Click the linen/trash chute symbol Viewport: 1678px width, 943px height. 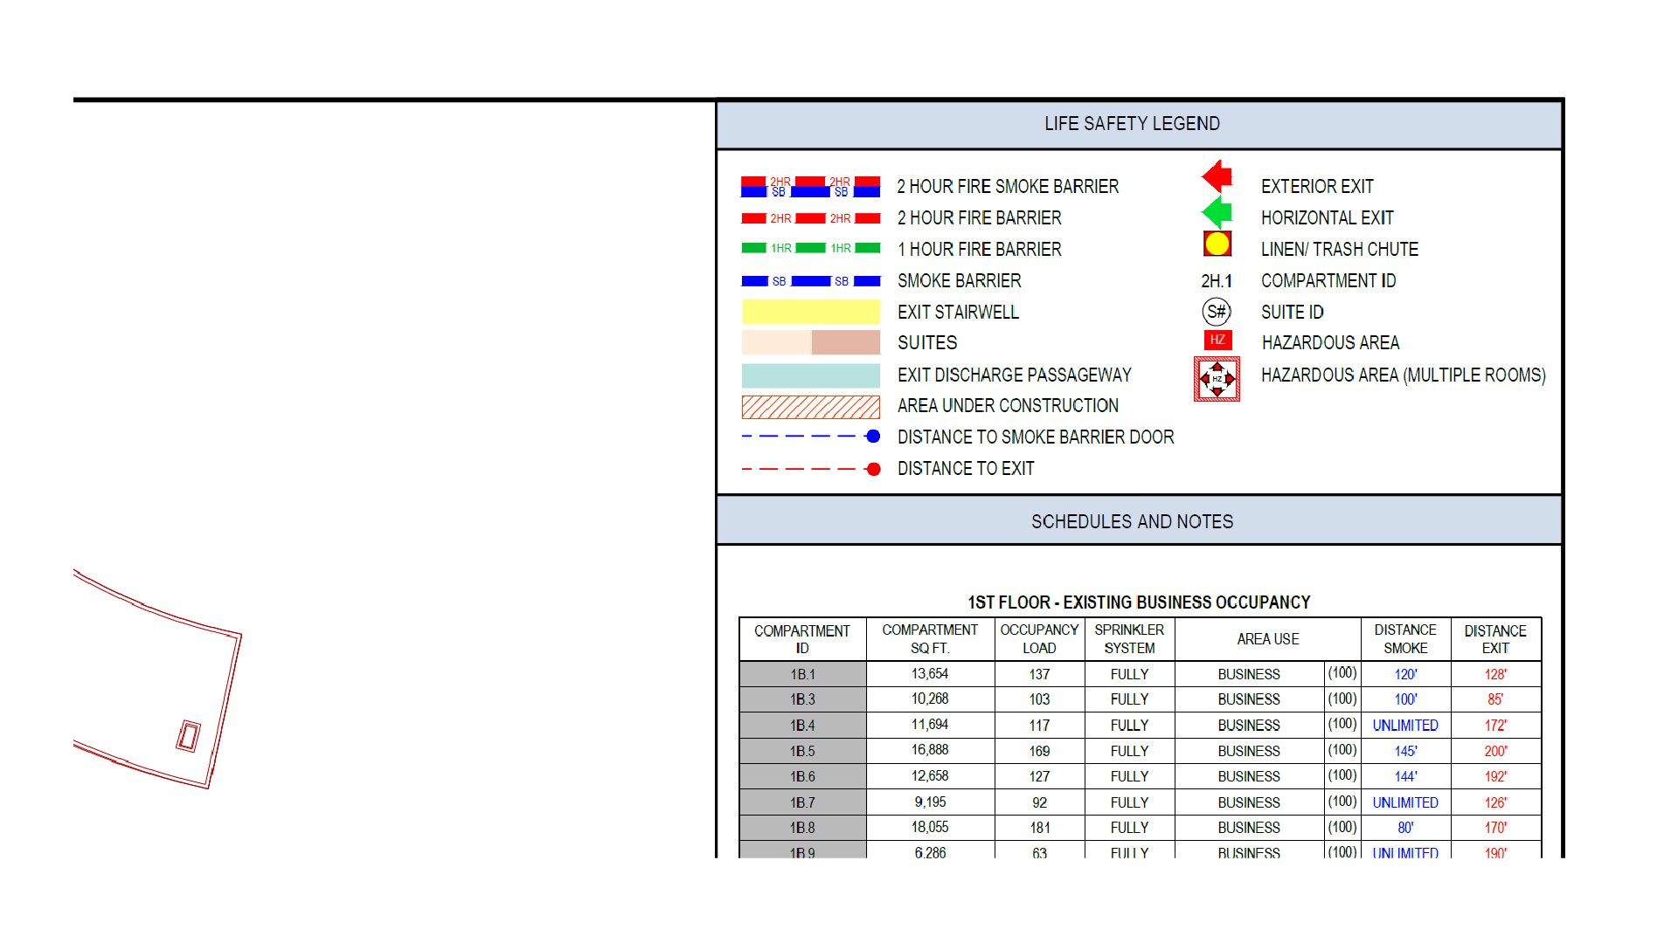coord(1217,244)
